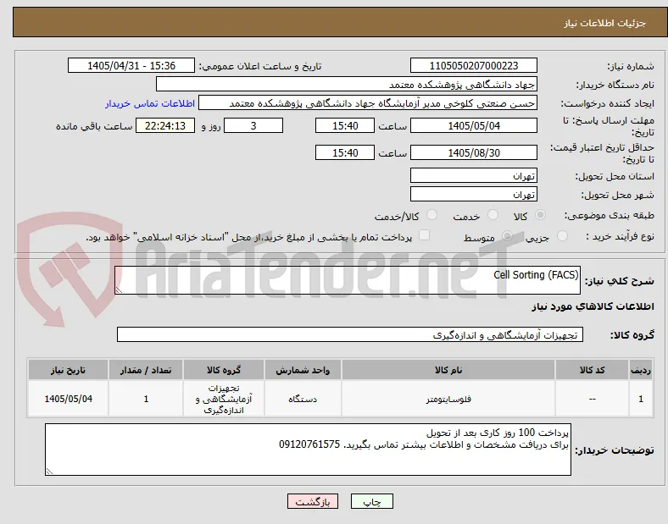Click the کد کالا column header
Screen dimensions: 668x524
[592, 370]
